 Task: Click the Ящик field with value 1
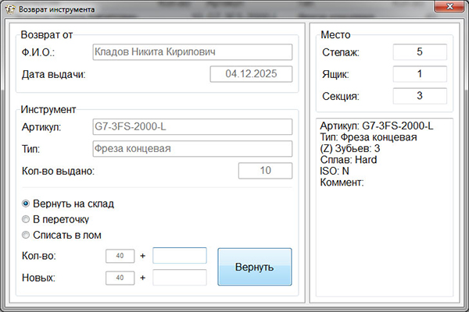tap(420, 74)
